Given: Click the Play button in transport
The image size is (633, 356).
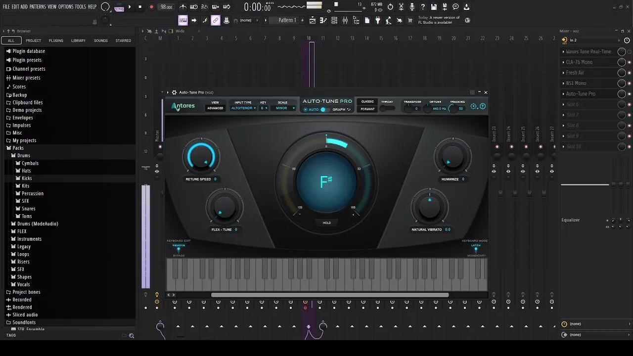Looking at the screenshot, I should (130, 7).
